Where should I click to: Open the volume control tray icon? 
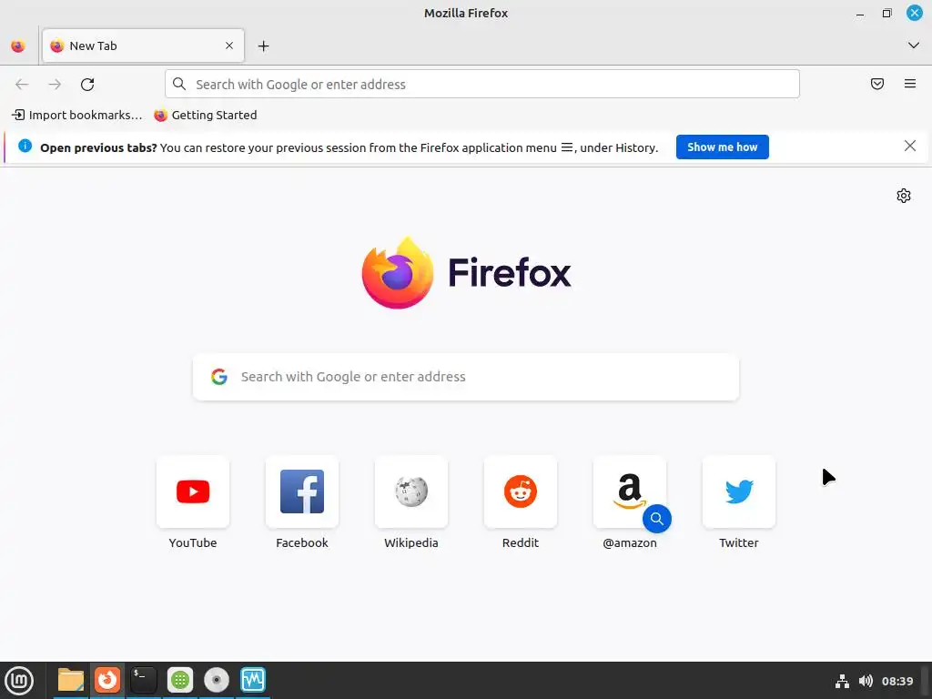tap(866, 681)
